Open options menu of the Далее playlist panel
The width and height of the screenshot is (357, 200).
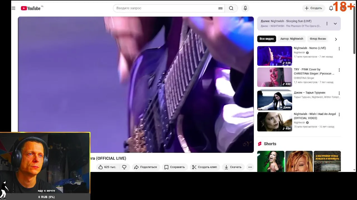(327, 24)
